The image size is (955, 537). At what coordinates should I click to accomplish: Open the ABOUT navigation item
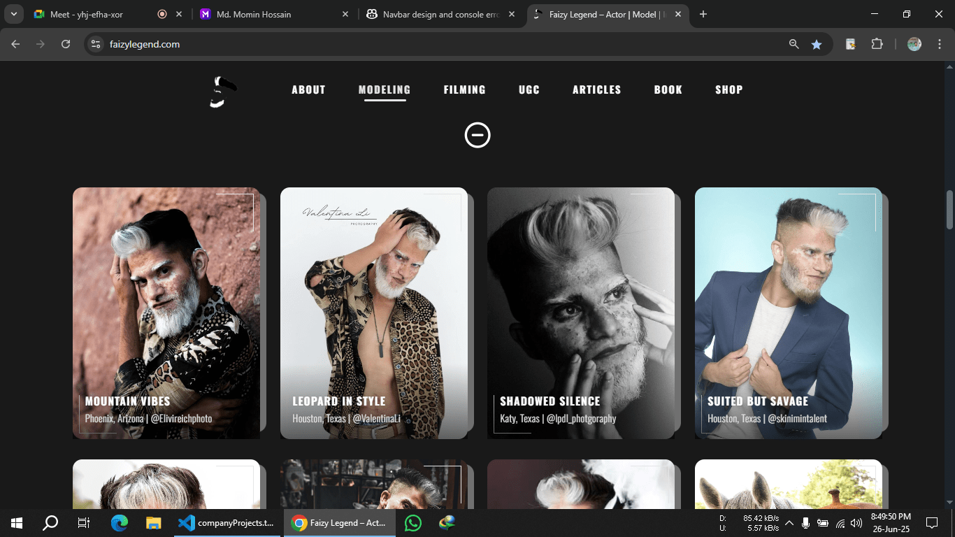tap(308, 89)
